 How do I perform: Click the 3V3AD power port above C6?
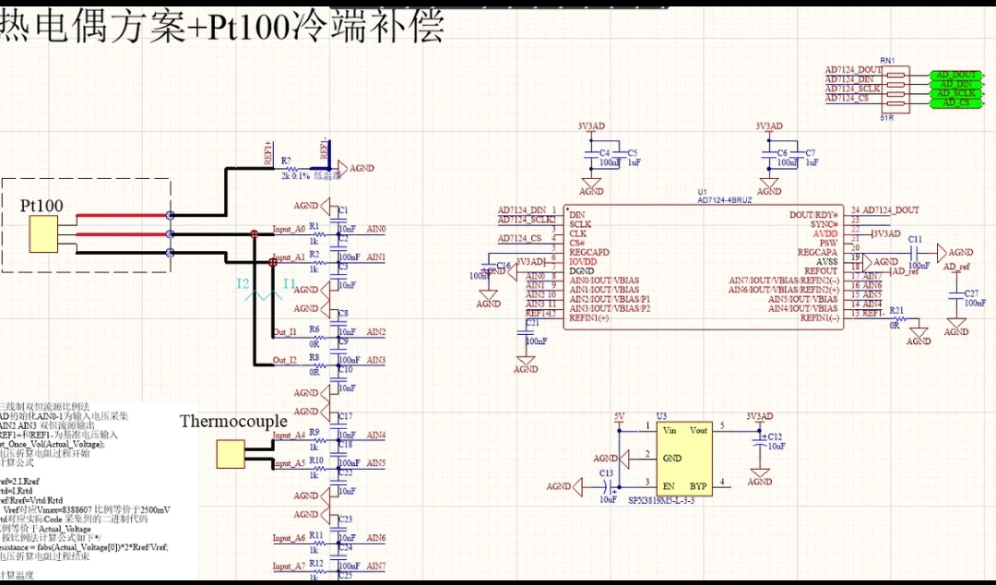(768, 128)
